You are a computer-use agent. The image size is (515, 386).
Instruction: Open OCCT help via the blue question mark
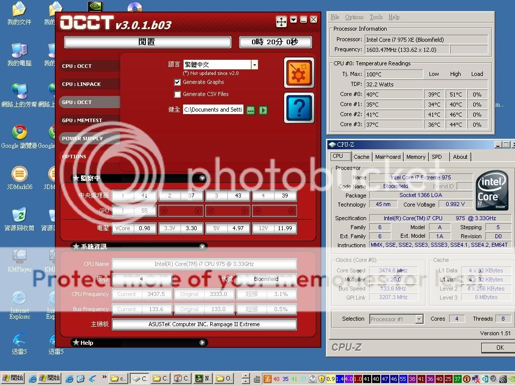299,108
